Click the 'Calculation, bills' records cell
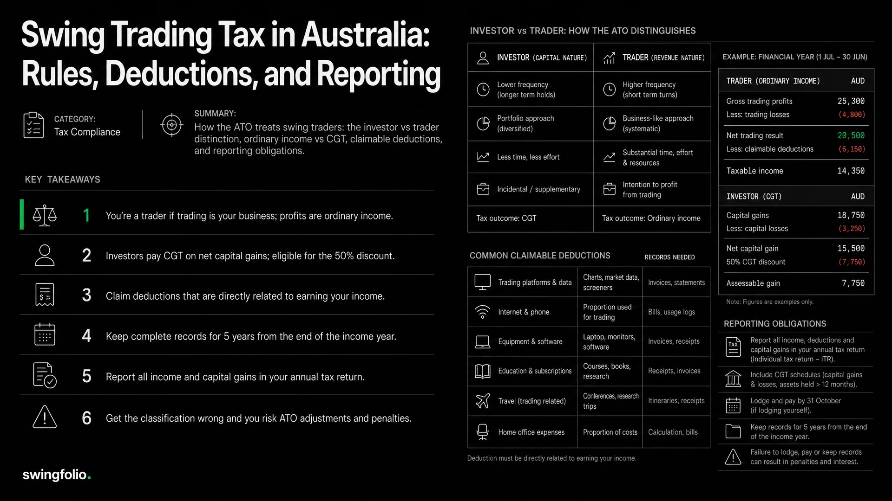The image size is (892, 501). point(676,432)
